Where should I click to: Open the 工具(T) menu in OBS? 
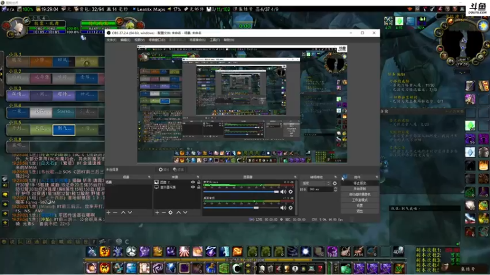pyautogui.click(x=215, y=40)
